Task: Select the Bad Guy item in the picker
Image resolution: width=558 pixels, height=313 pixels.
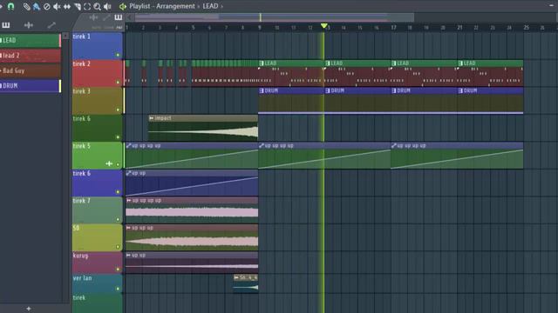Action: click(31, 71)
